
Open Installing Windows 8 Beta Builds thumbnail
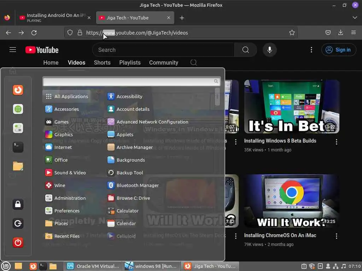[292, 107]
